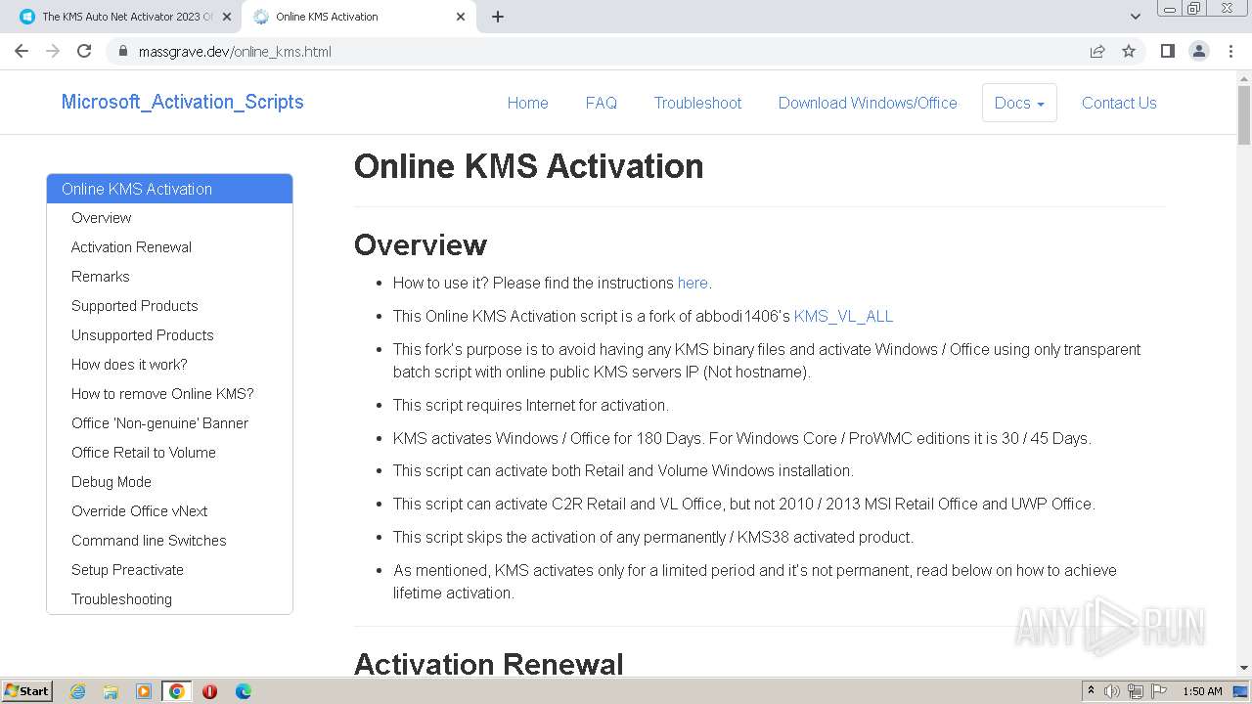Bookmark this page with the star icon

pos(1129,51)
